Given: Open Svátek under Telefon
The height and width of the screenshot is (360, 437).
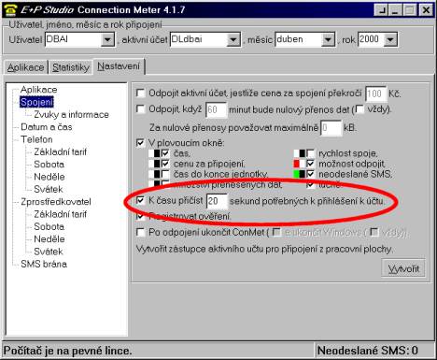Looking at the screenshot, I should click(49, 189).
